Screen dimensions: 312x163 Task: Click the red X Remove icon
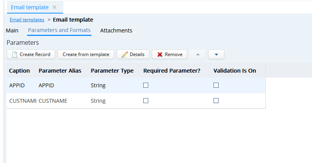tap(160, 54)
